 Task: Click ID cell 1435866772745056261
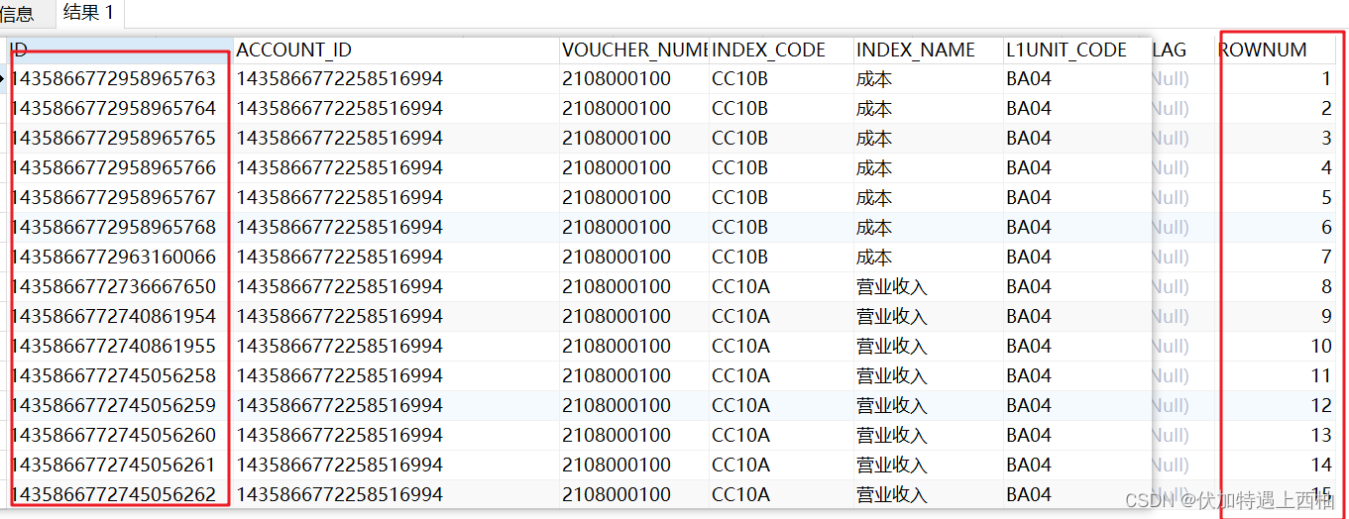pyautogui.click(x=121, y=465)
